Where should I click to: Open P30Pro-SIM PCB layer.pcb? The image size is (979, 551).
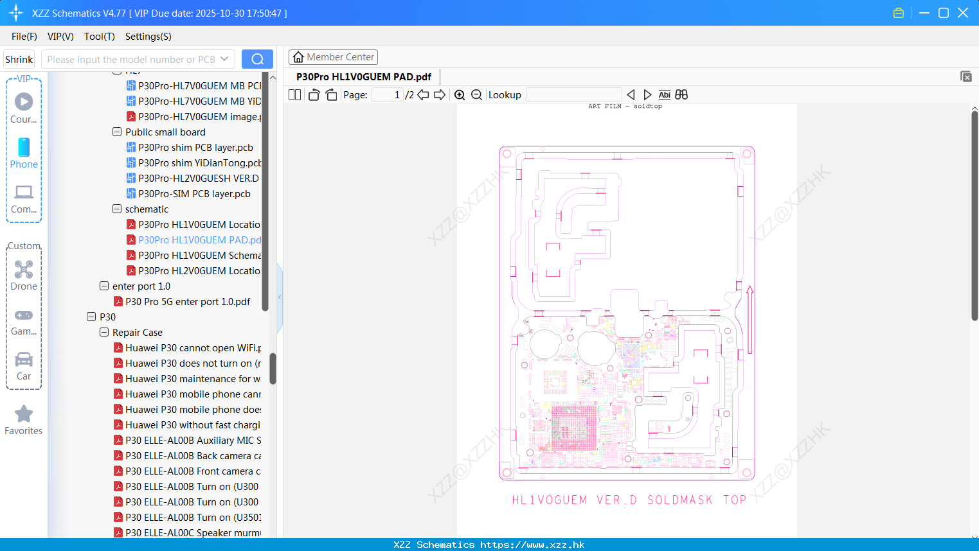click(x=189, y=193)
